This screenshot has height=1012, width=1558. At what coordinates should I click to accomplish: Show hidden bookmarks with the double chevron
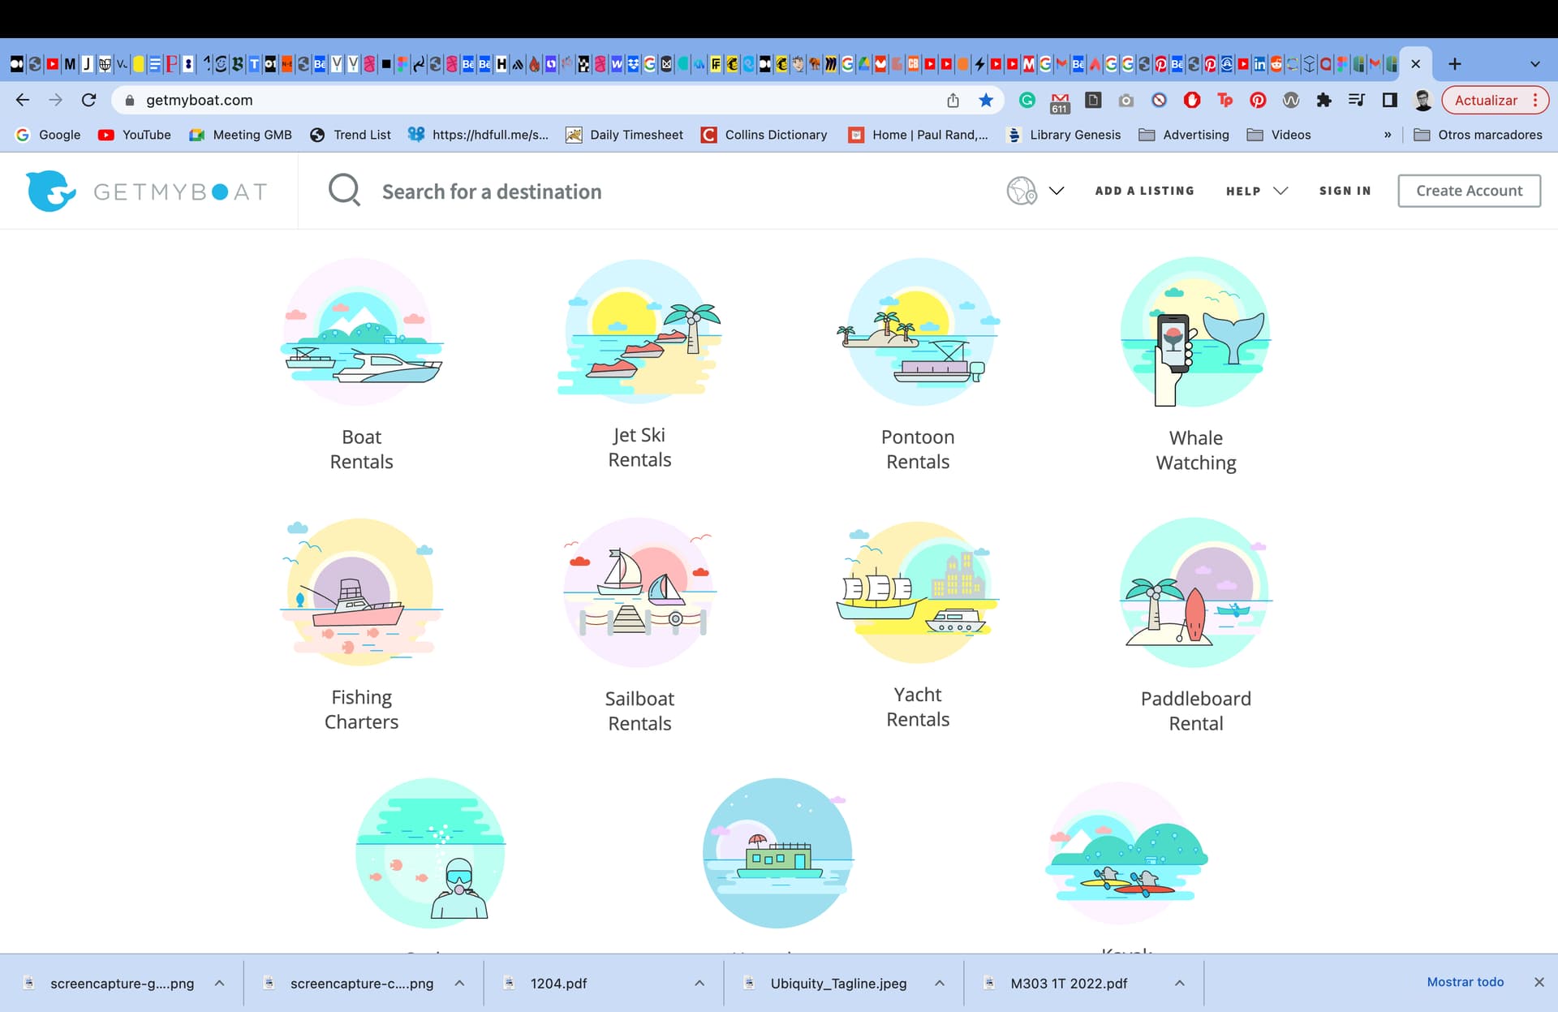click(1387, 135)
